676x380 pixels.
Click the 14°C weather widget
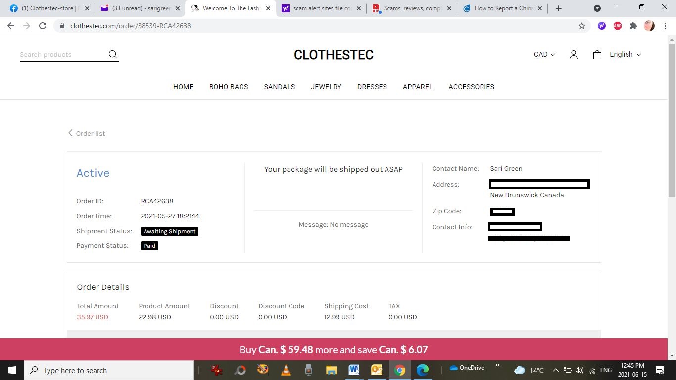[529, 370]
